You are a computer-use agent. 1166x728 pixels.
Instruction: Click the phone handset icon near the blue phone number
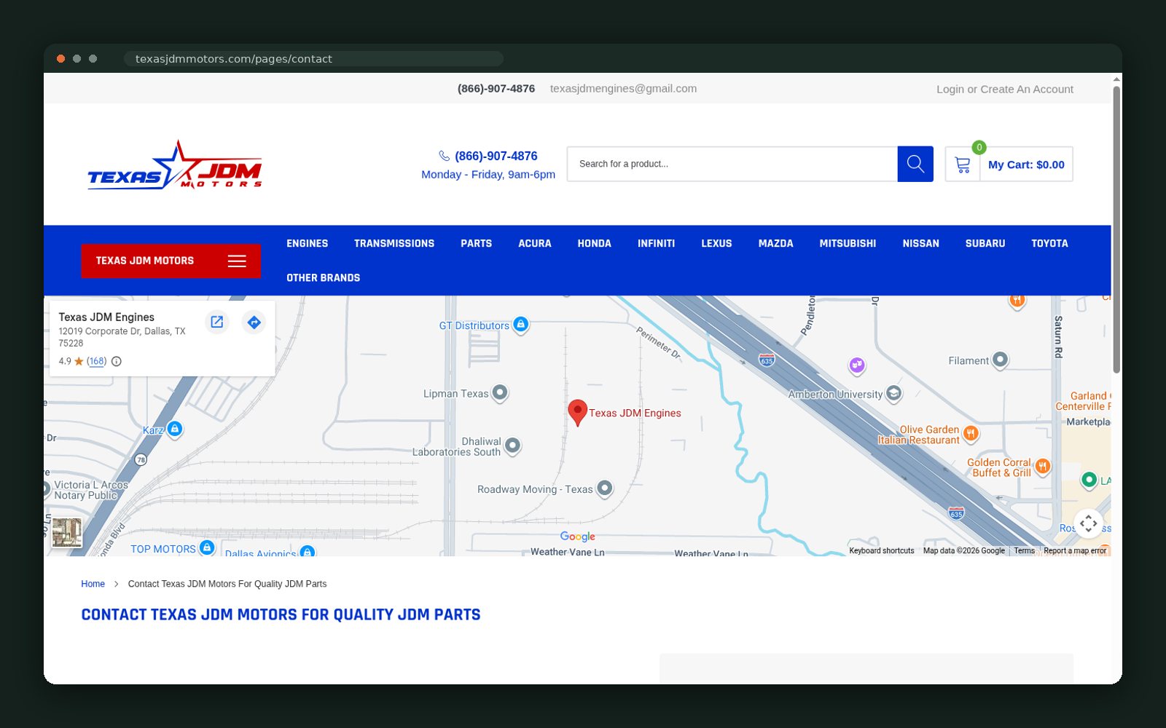coord(444,156)
